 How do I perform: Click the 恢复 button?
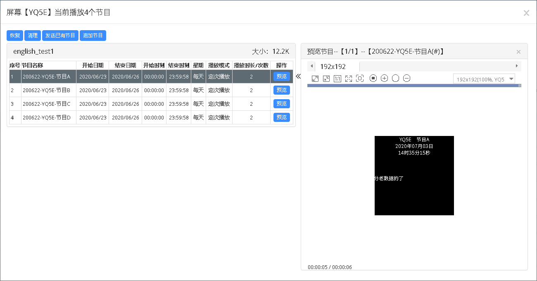tap(15, 36)
